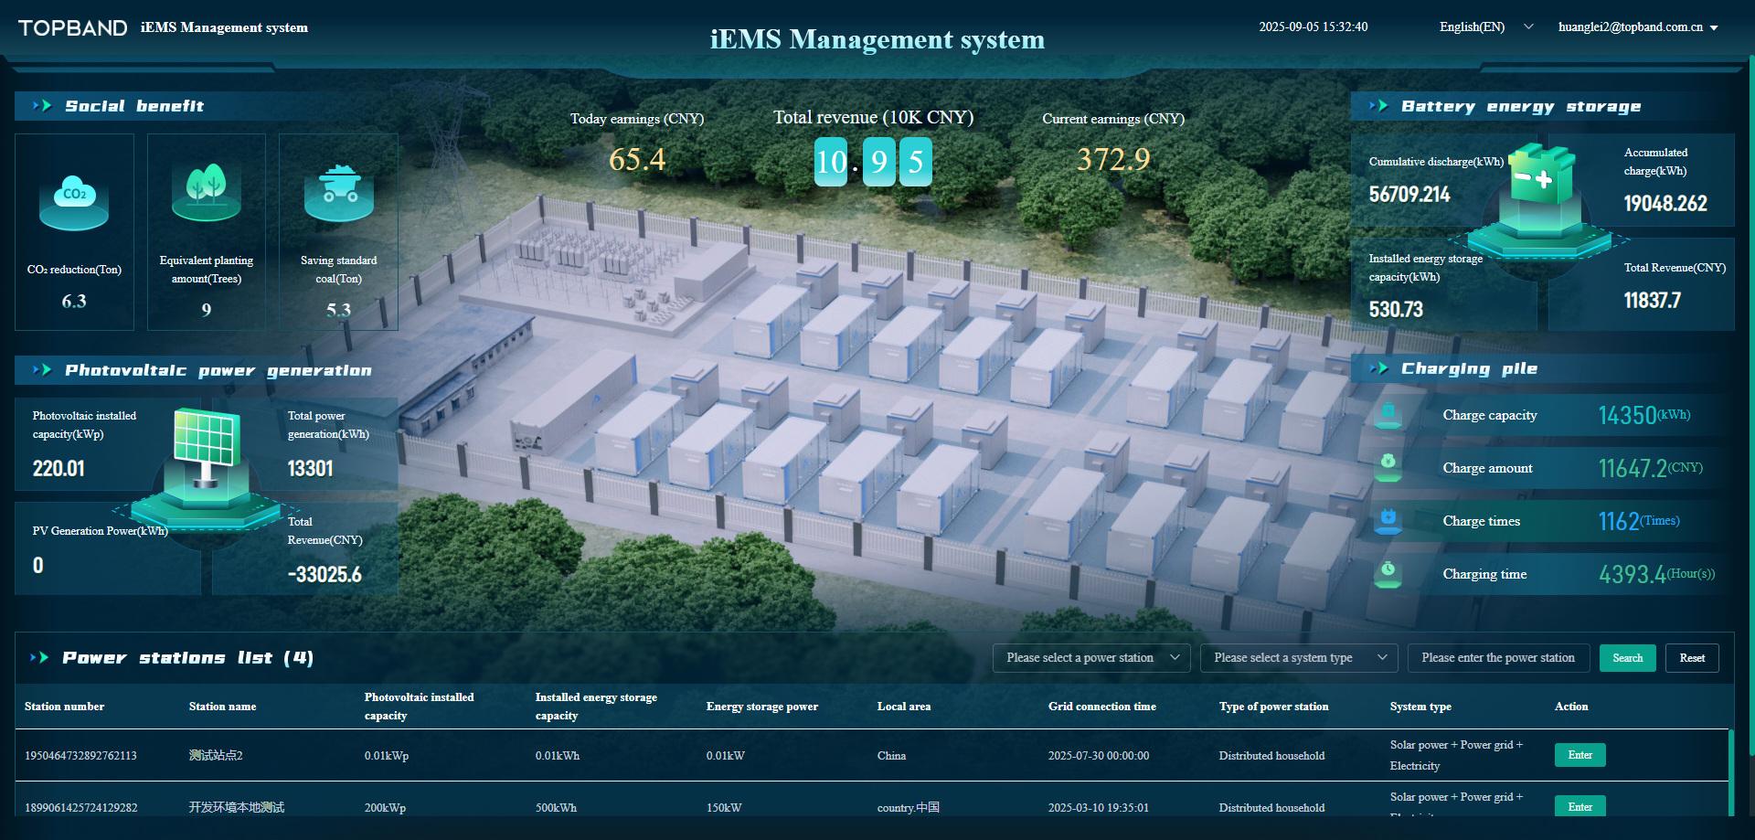Click the arrows icon beside Social benefit heading
This screenshot has width=1755, height=840.
coord(42,106)
